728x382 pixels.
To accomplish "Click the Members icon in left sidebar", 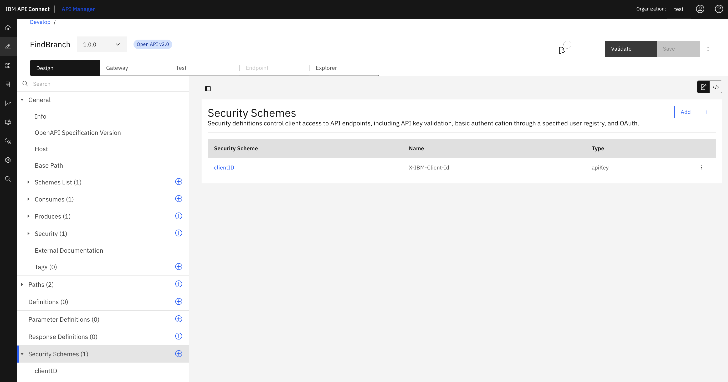I will [x=8, y=141].
